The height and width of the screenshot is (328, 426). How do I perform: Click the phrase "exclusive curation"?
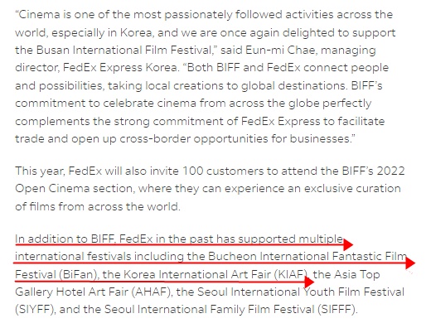click(352, 189)
